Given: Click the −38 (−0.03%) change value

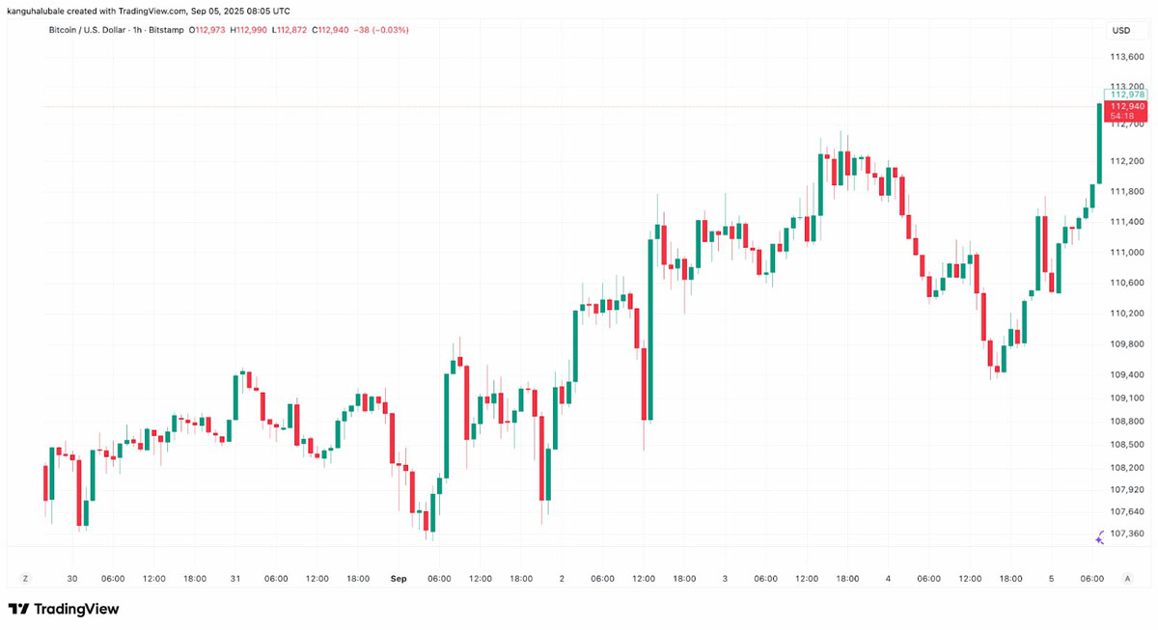Looking at the screenshot, I should click(380, 30).
